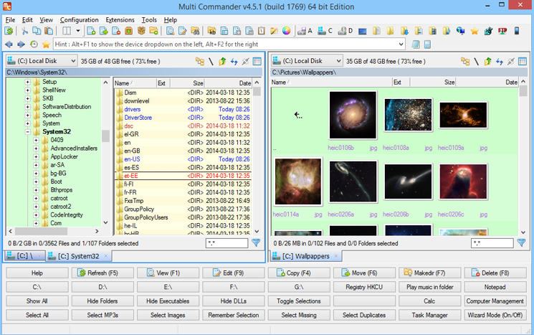Open the Extensions menu

pyautogui.click(x=120, y=20)
